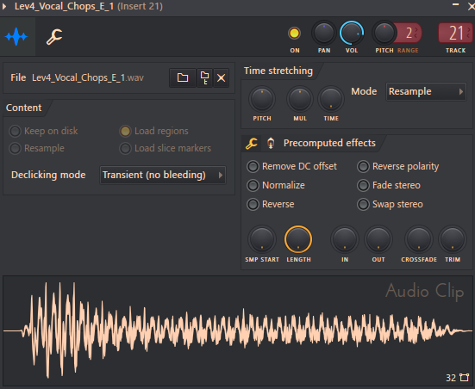The image size is (475, 389).
Task: Click the folder icon to browse files
Action: (x=183, y=77)
